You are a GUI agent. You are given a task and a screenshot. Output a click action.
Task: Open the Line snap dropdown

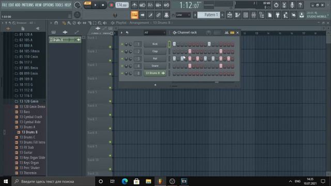click(183, 15)
